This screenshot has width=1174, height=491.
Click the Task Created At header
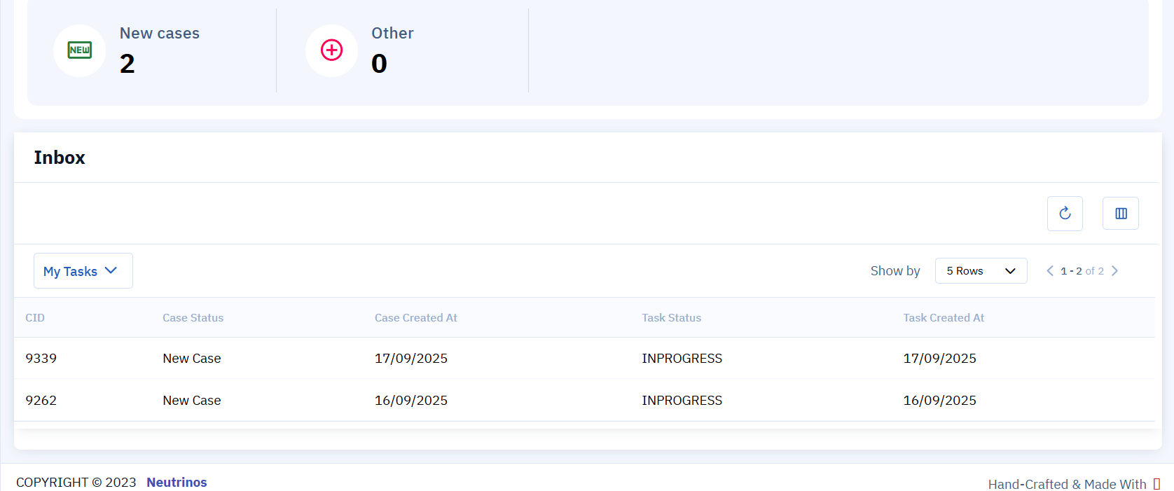(943, 318)
